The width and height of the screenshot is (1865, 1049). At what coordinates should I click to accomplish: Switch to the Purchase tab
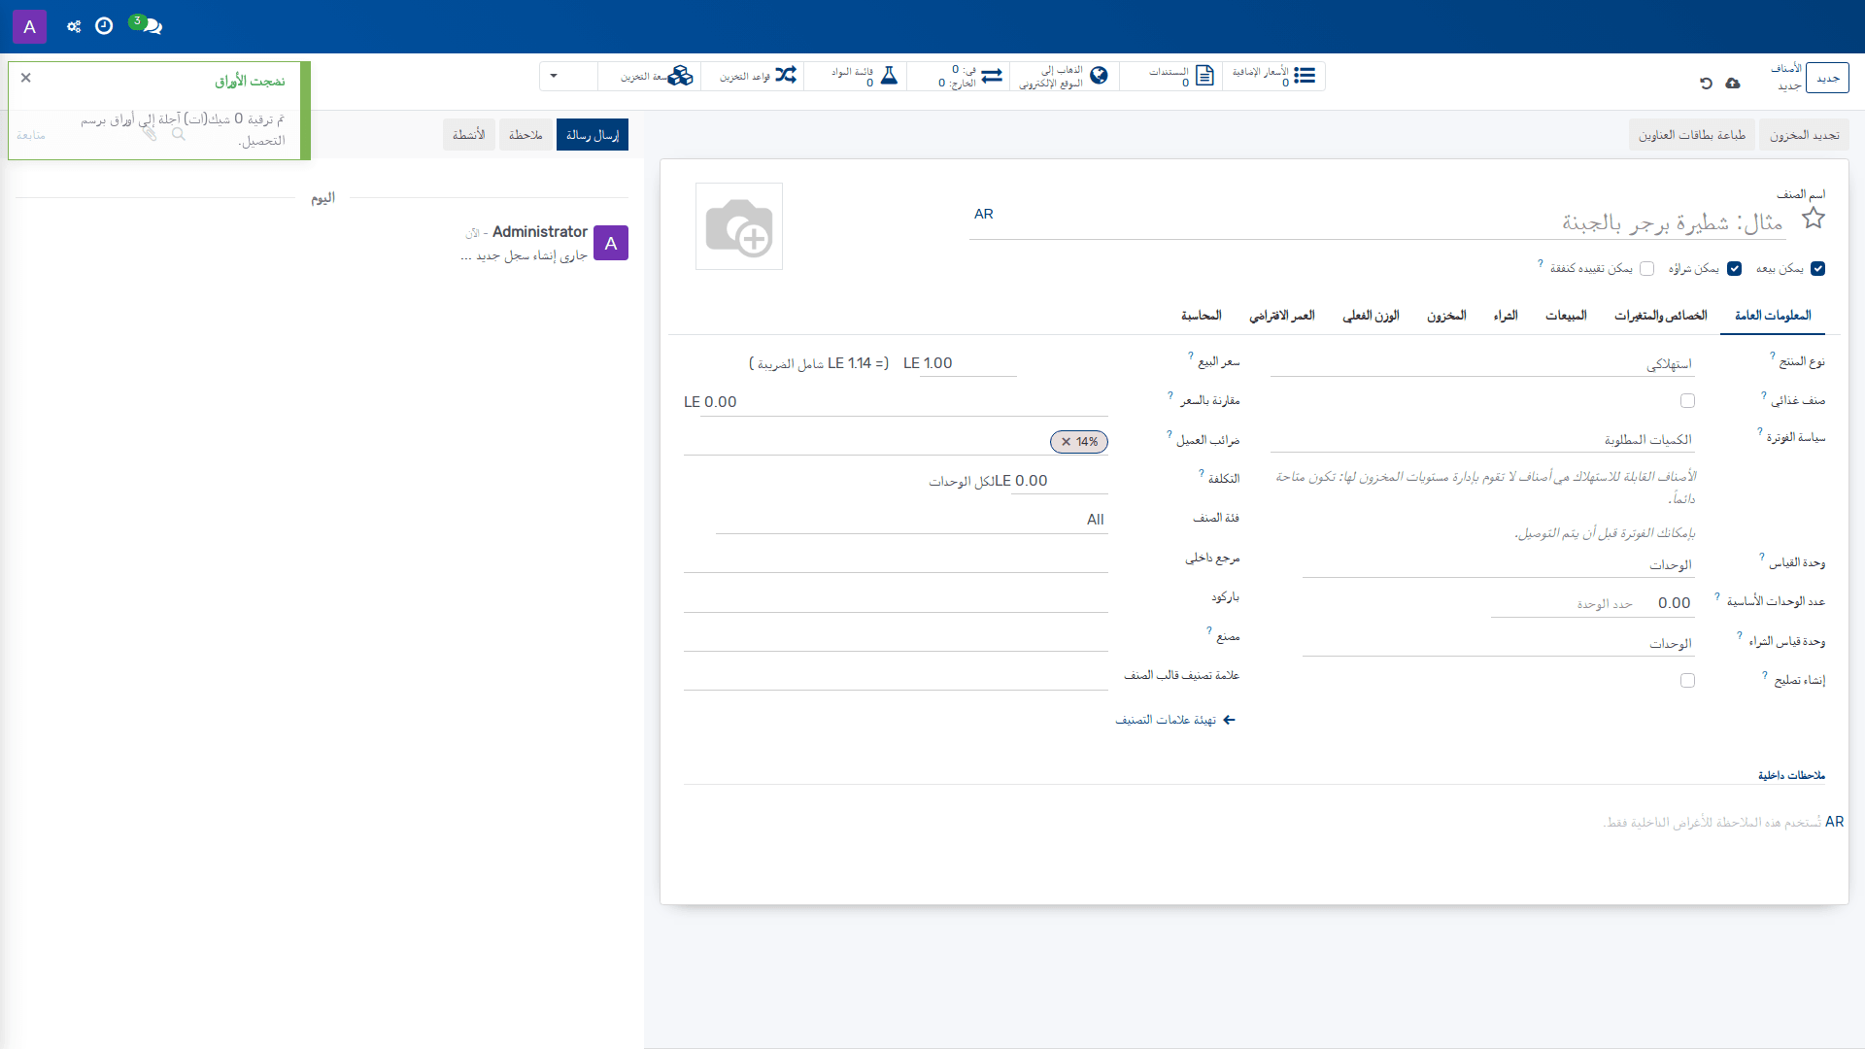1506,316
